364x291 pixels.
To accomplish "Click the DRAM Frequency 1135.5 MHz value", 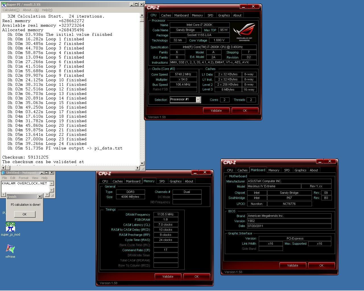I will click(166, 215).
